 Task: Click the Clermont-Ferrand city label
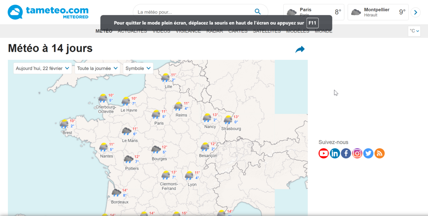[x=169, y=186]
